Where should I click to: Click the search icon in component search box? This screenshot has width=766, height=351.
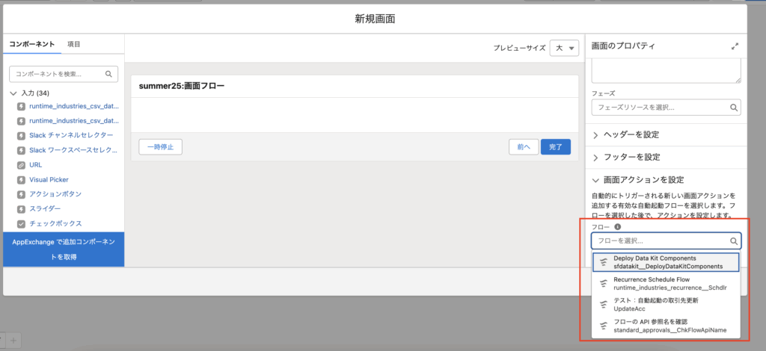108,74
